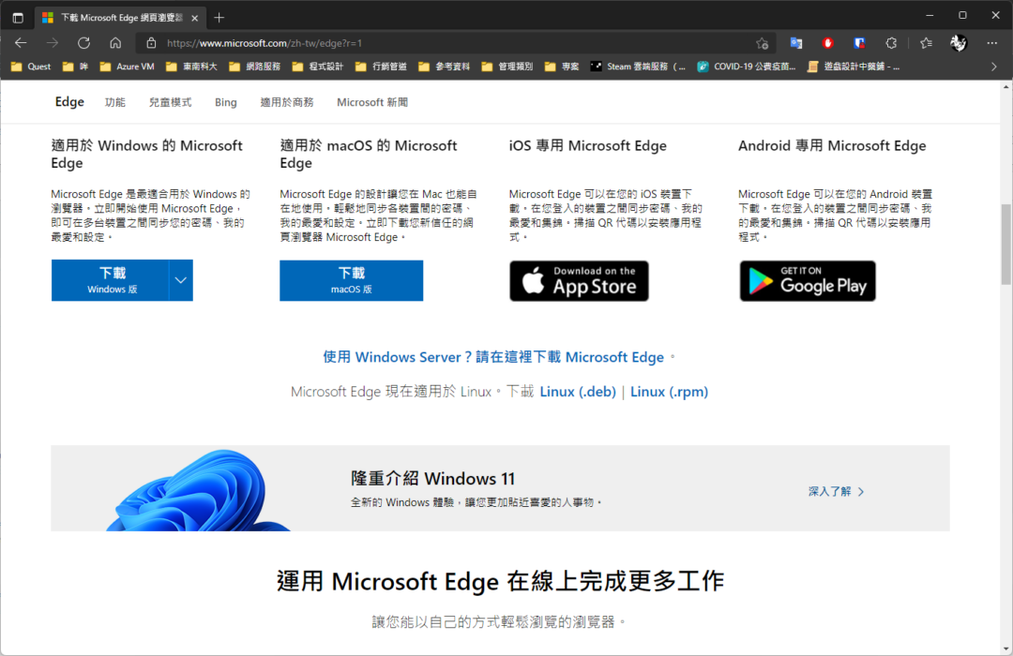This screenshot has height=656, width=1013.
Task: Minimize the Edge browser window
Action: (930, 16)
